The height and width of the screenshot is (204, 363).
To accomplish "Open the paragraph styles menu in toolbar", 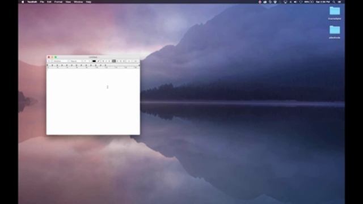I will (49, 61).
